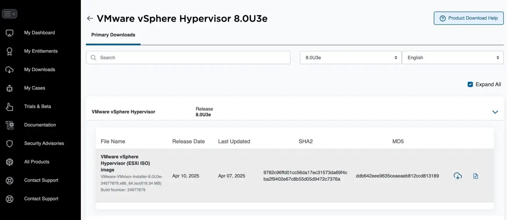Viewport: 507px width, 220px height.
Task: Click the Apr 10, 2025 release date
Action: [185, 176]
